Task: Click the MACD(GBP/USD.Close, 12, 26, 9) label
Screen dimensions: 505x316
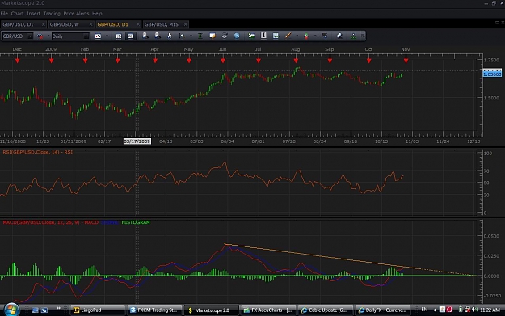Action: pos(51,222)
